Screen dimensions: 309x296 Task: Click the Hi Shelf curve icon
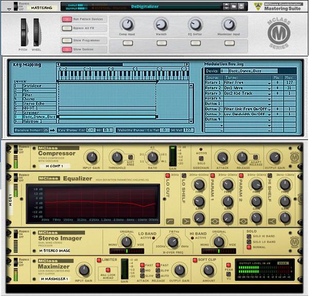(x=272, y=221)
